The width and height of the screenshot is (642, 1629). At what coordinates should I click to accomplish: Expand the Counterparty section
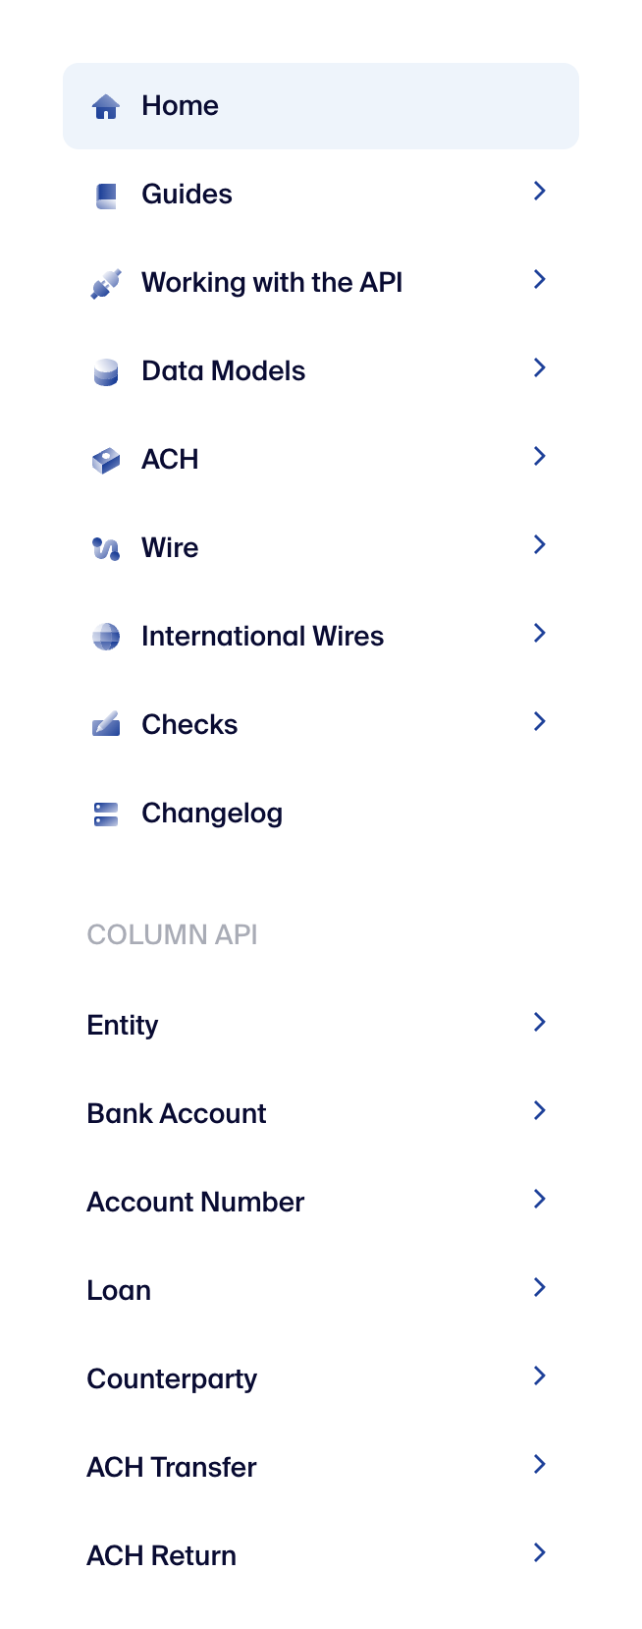(539, 1376)
